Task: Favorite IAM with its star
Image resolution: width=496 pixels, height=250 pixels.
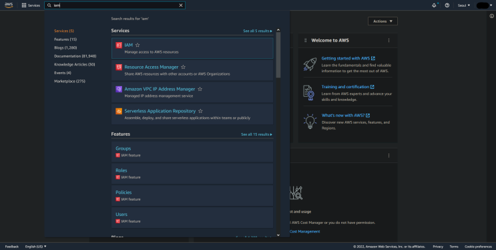Action: point(138,45)
